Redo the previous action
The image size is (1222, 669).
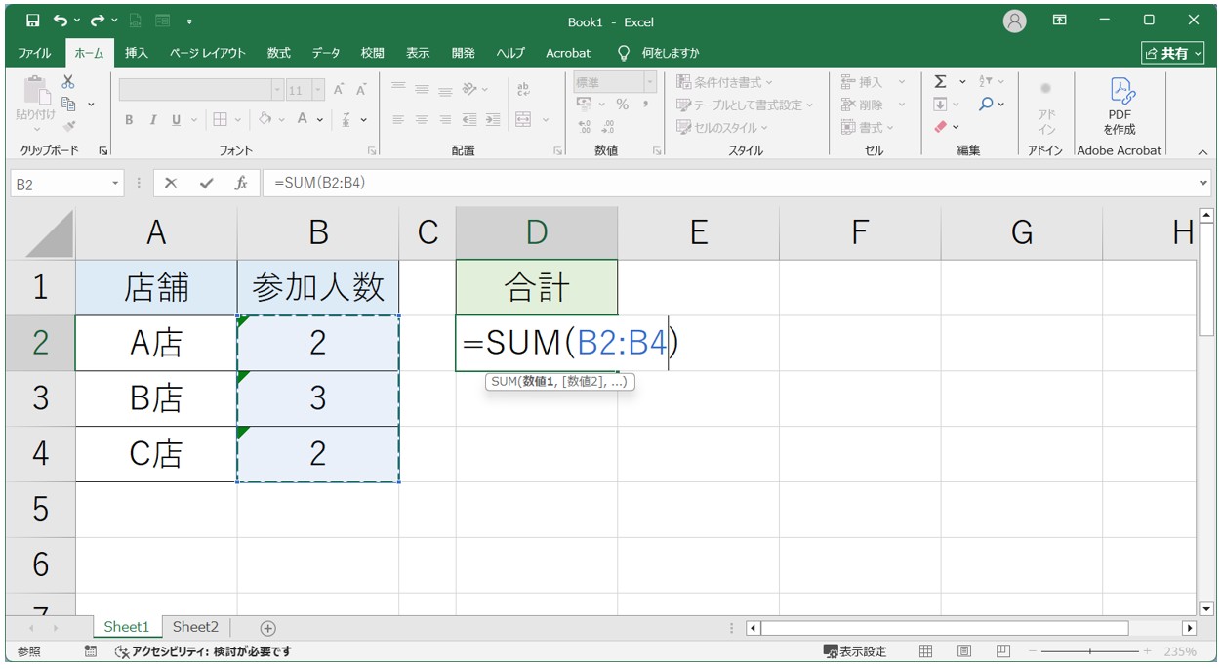[x=98, y=21]
